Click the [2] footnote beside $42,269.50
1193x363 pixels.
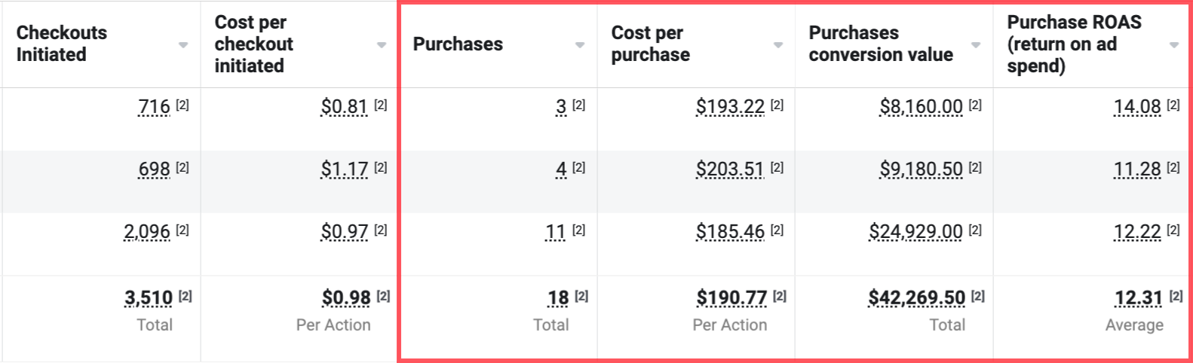coord(978,297)
